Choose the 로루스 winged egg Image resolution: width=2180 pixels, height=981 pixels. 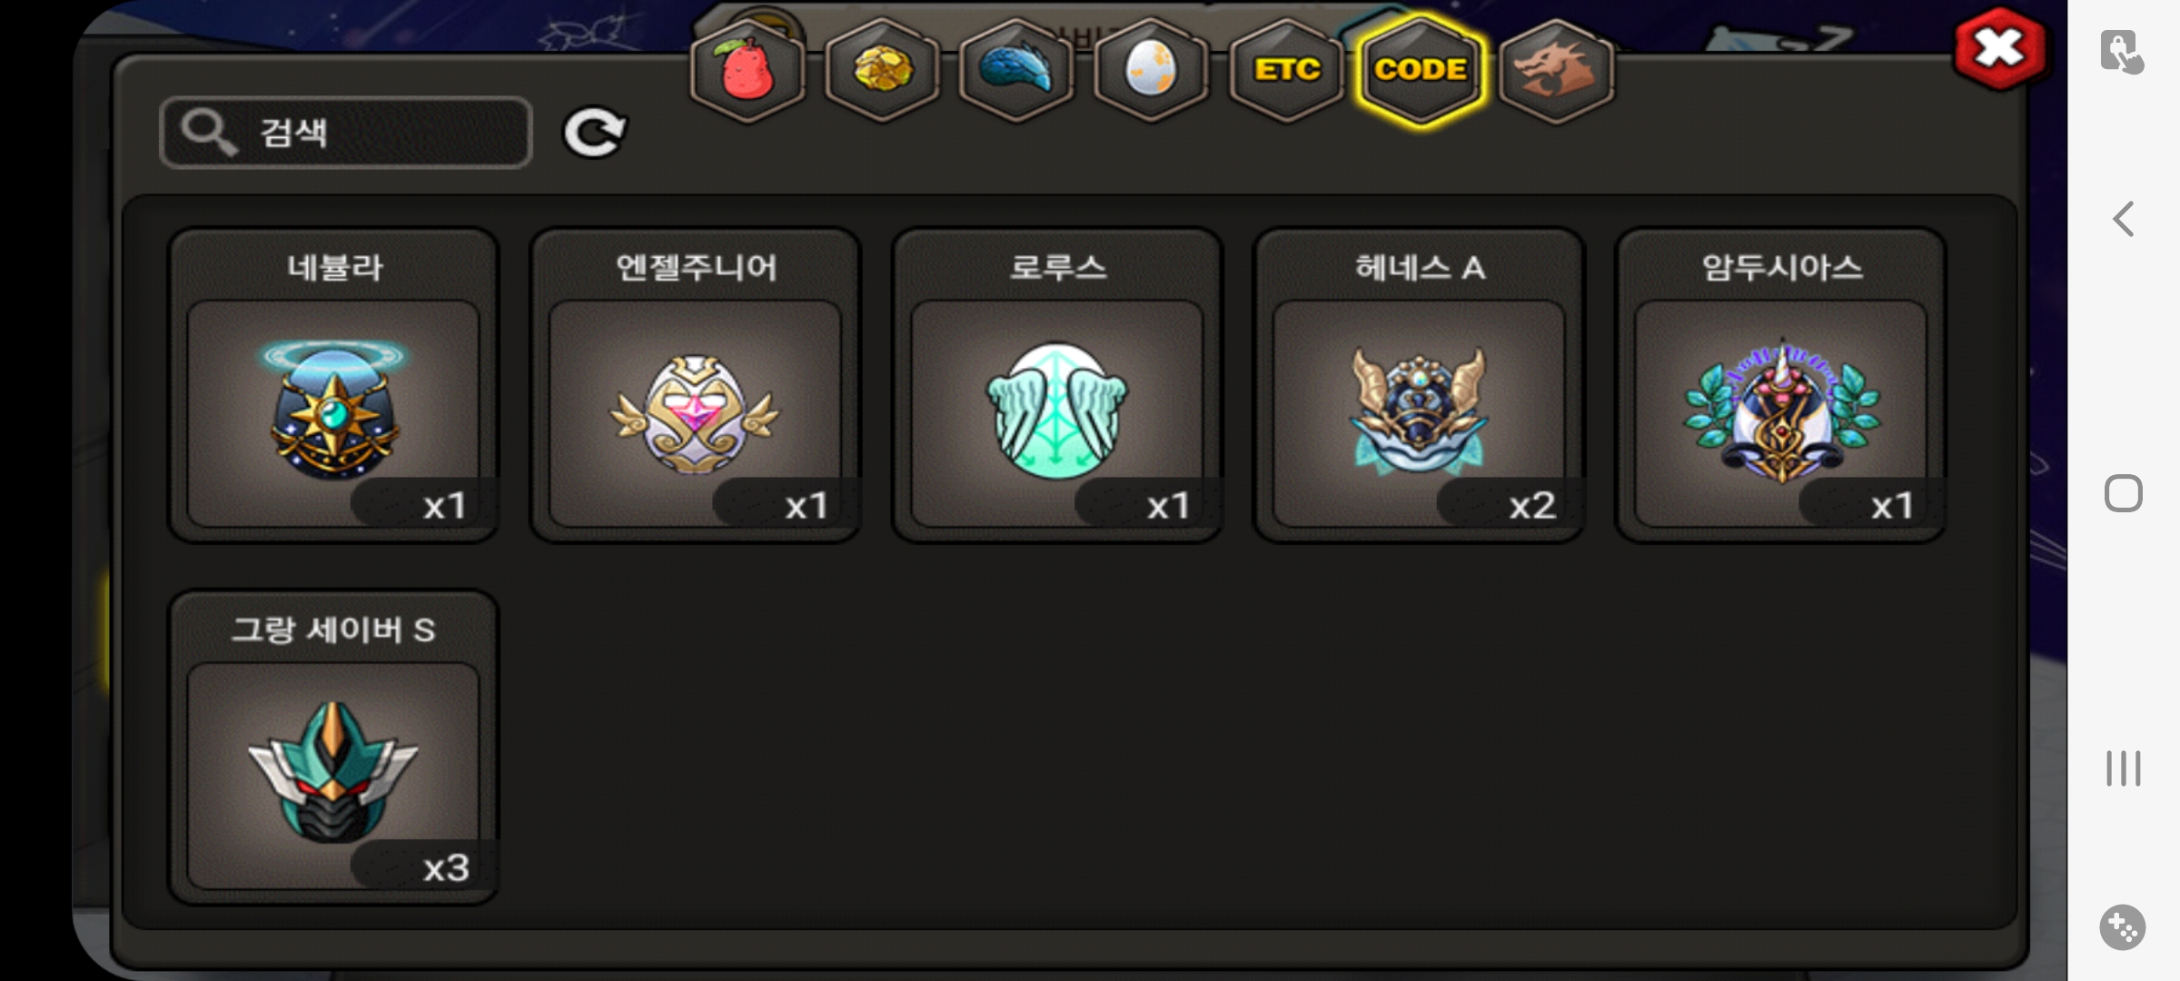(1057, 386)
